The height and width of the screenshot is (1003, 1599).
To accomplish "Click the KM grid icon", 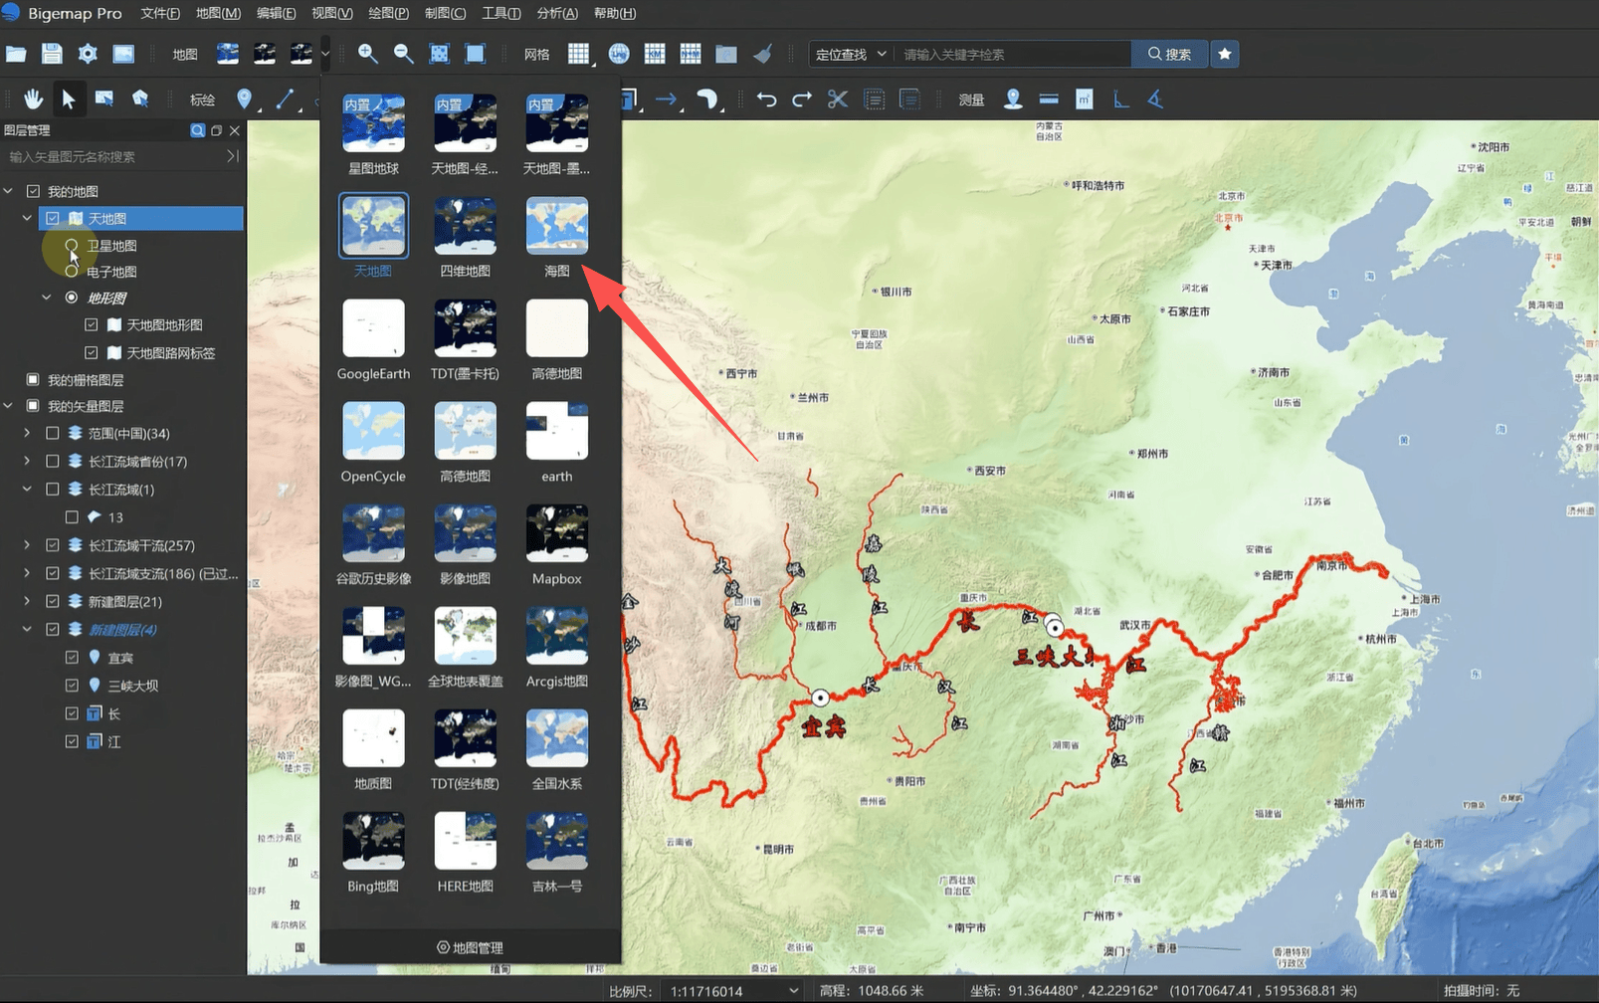I will (x=655, y=54).
